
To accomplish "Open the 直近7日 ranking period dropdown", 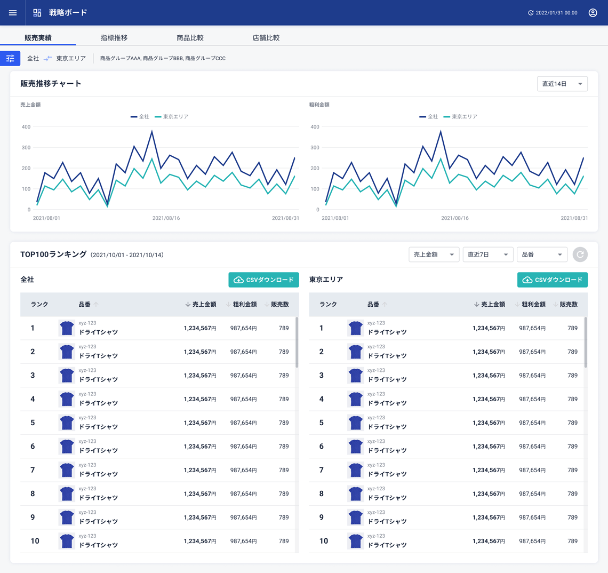I will [x=487, y=255].
